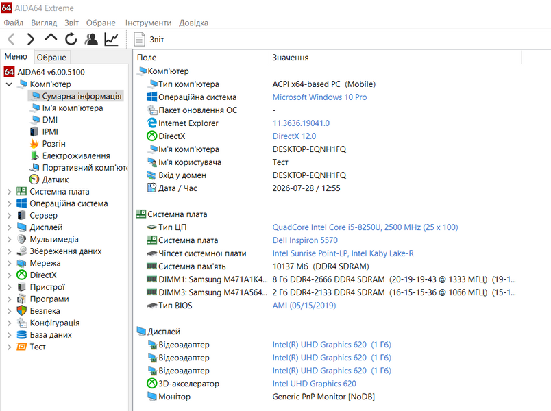
Task: Select the DMI icon in the tree
Action: point(35,120)
